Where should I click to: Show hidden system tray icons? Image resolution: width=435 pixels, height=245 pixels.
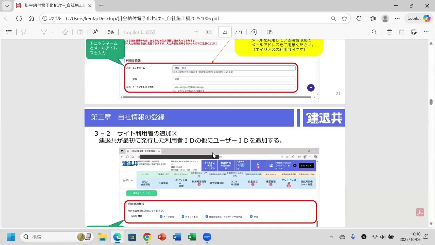coord(332,237)
